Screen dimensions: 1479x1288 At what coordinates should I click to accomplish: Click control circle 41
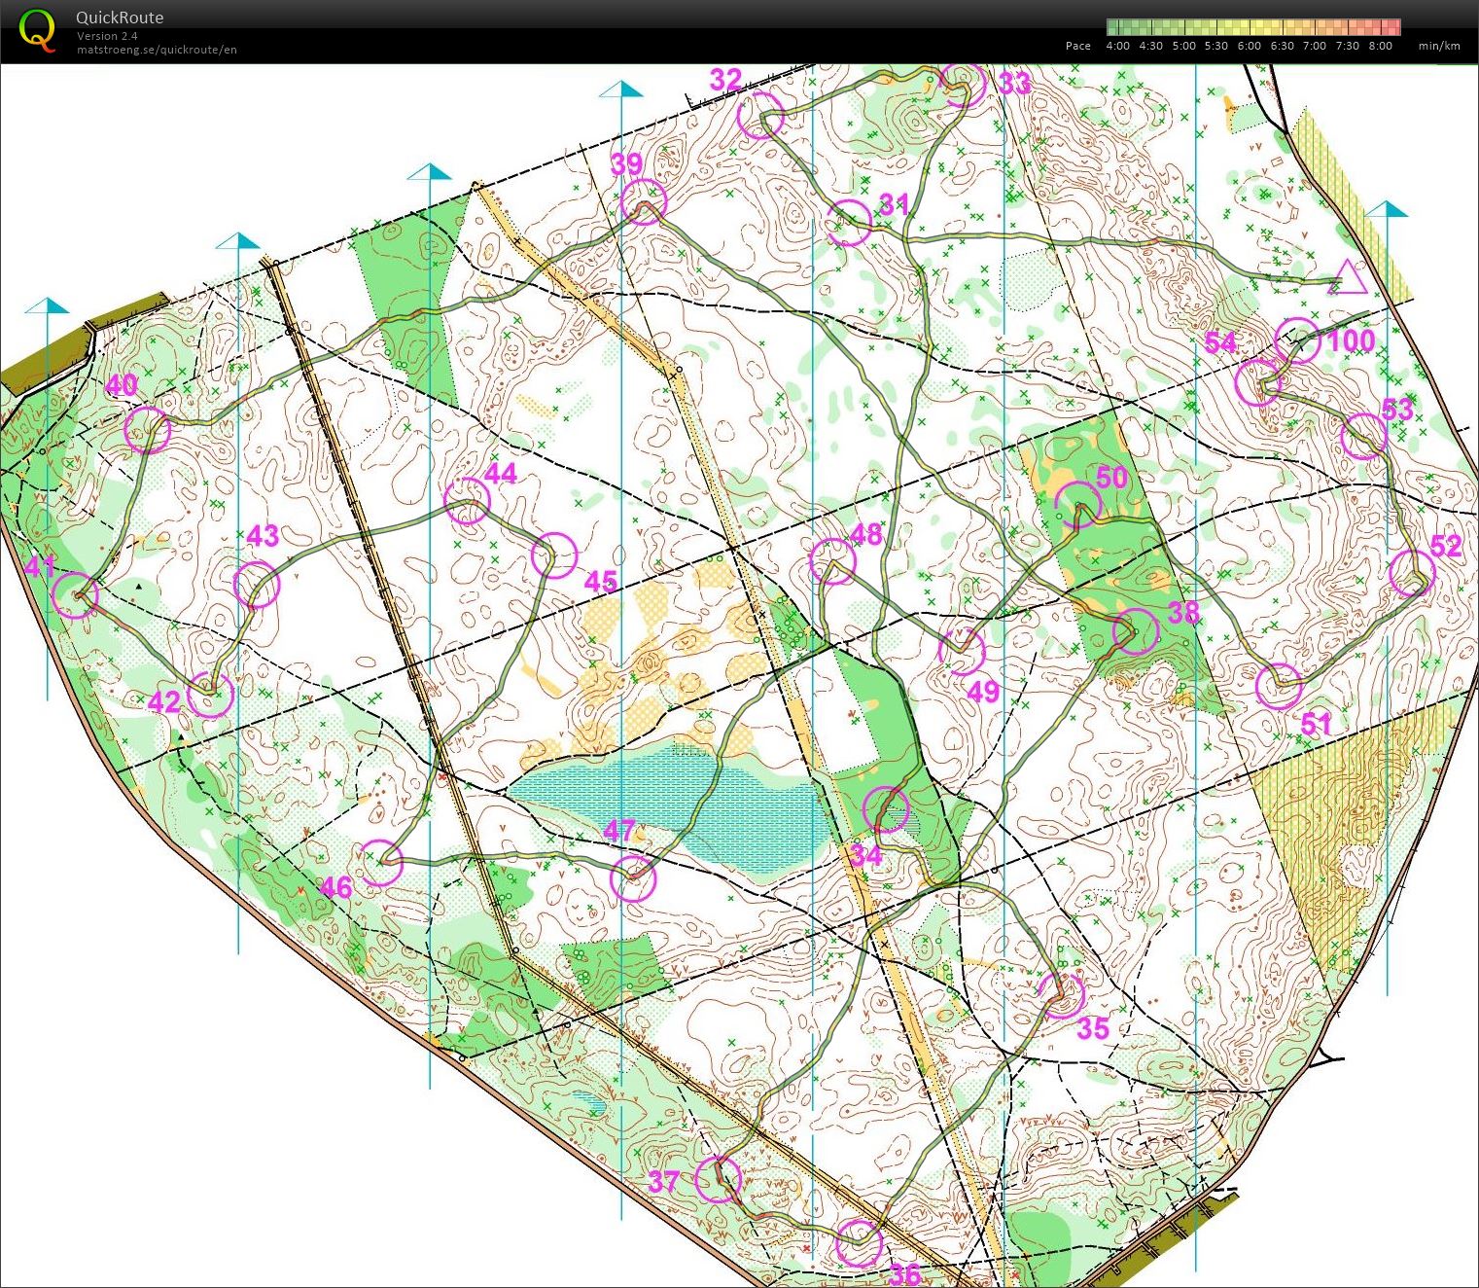pyautogui.click(x=75, y=595)
